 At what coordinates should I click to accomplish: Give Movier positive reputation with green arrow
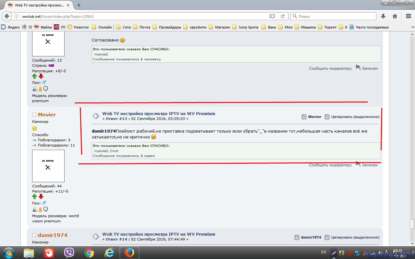[x=35, y=197]
